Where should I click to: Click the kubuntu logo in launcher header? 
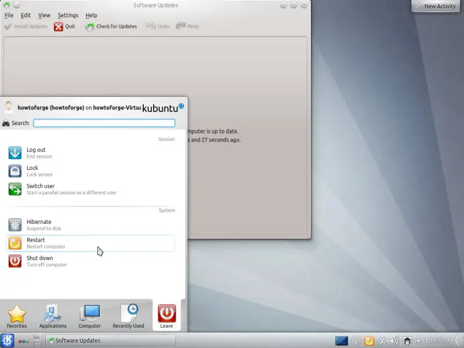point(163,108)
